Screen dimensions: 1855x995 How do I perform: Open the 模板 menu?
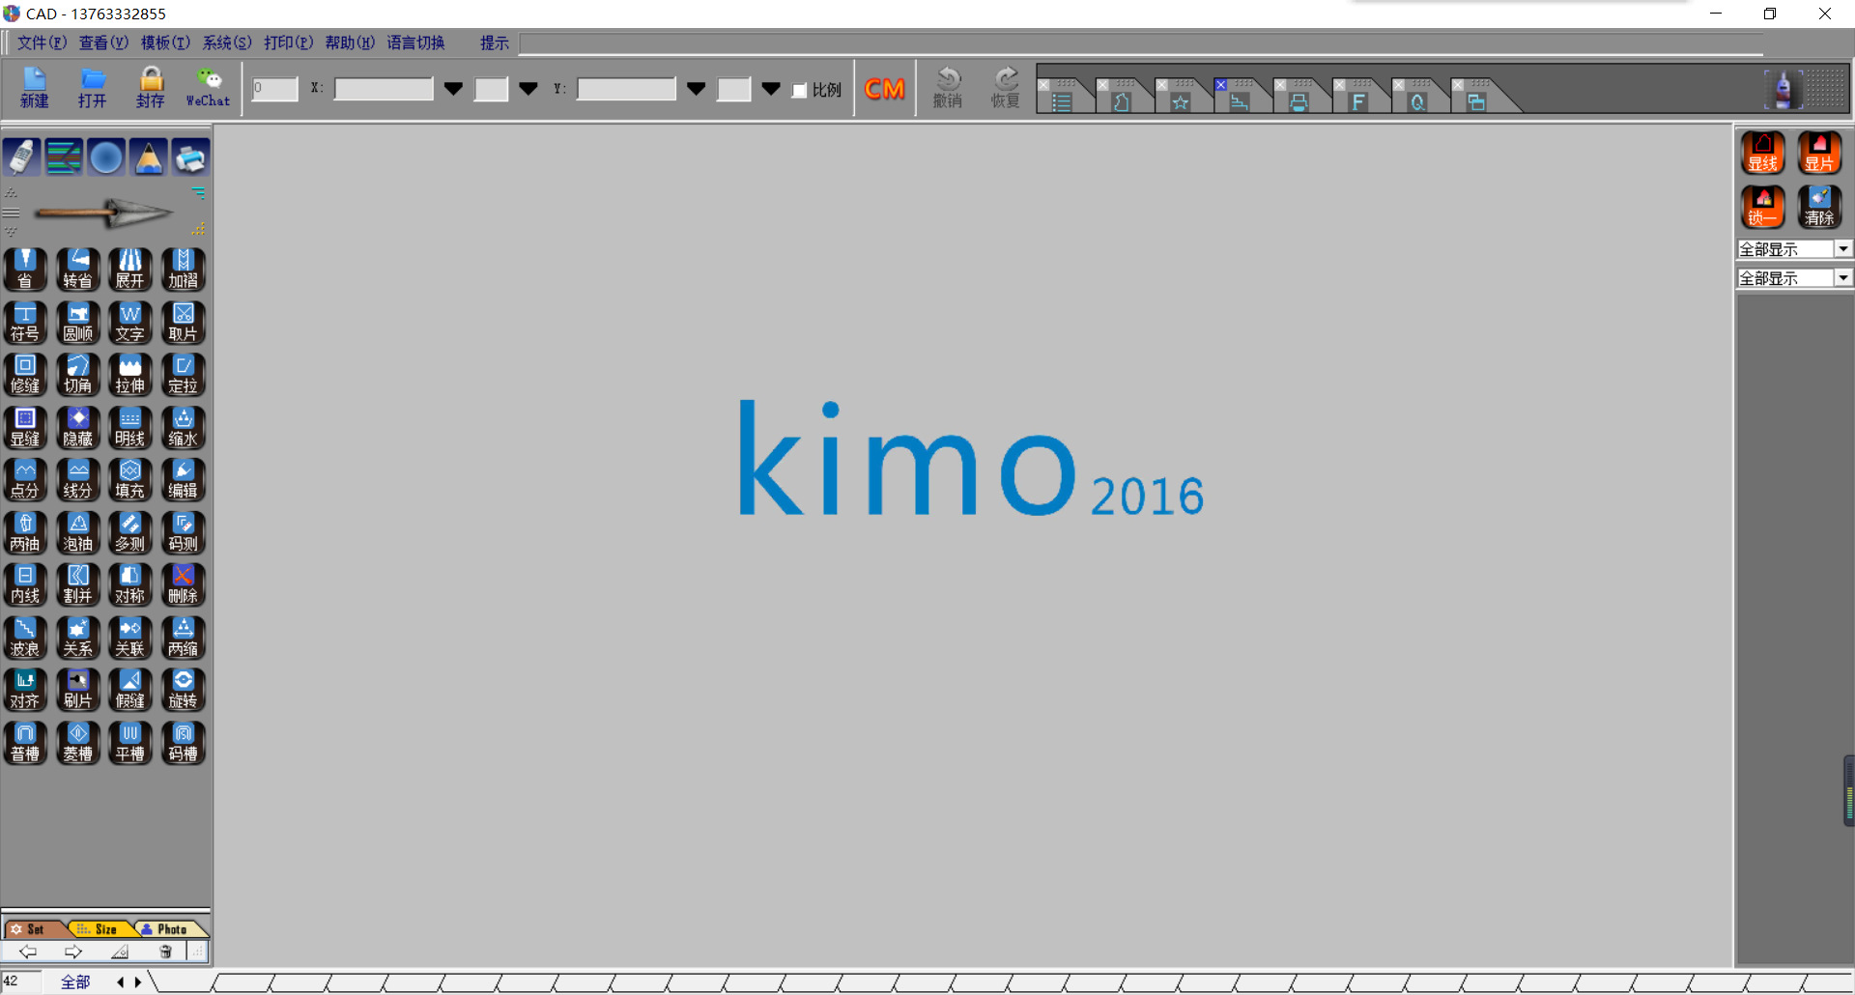(165, 43)
